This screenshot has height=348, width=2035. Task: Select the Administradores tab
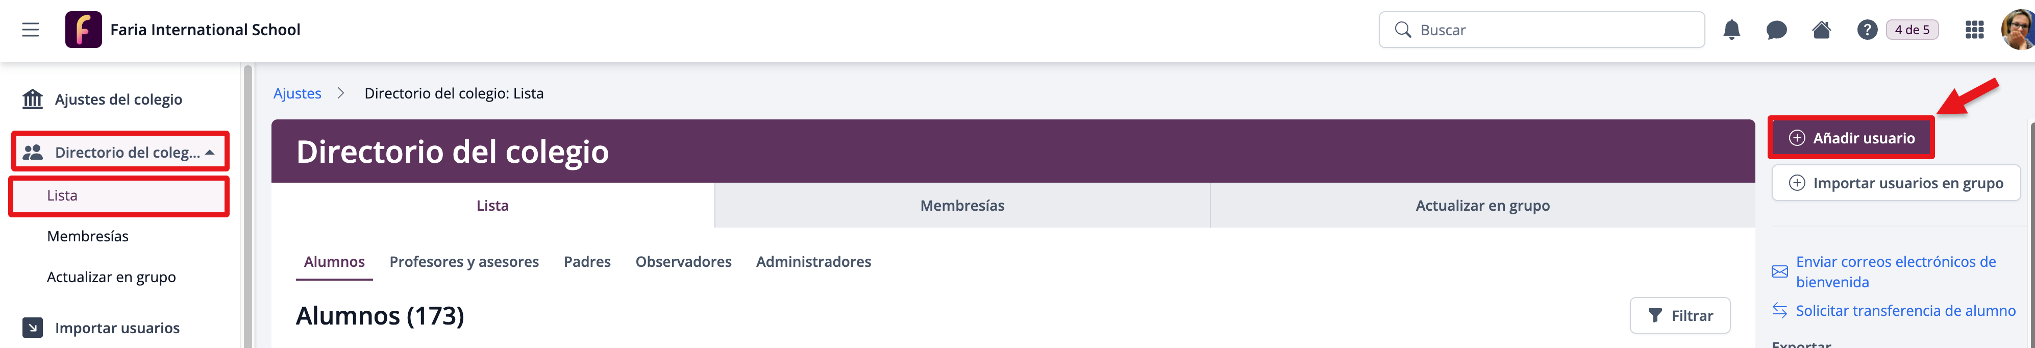tap(813, 262)
